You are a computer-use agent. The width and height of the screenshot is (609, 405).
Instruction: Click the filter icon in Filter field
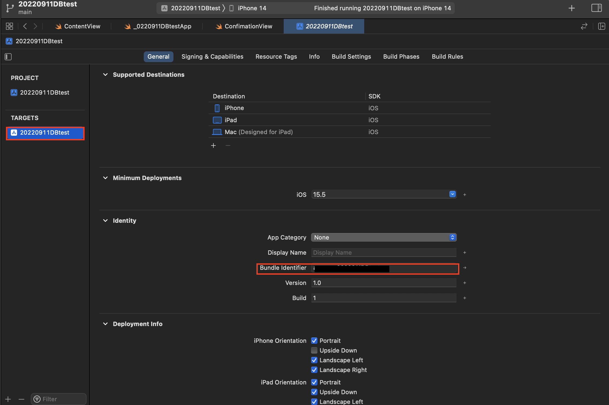point(37,399)
